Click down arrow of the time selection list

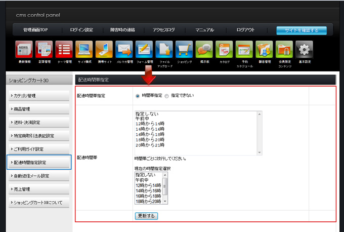[x=165, y=201]
